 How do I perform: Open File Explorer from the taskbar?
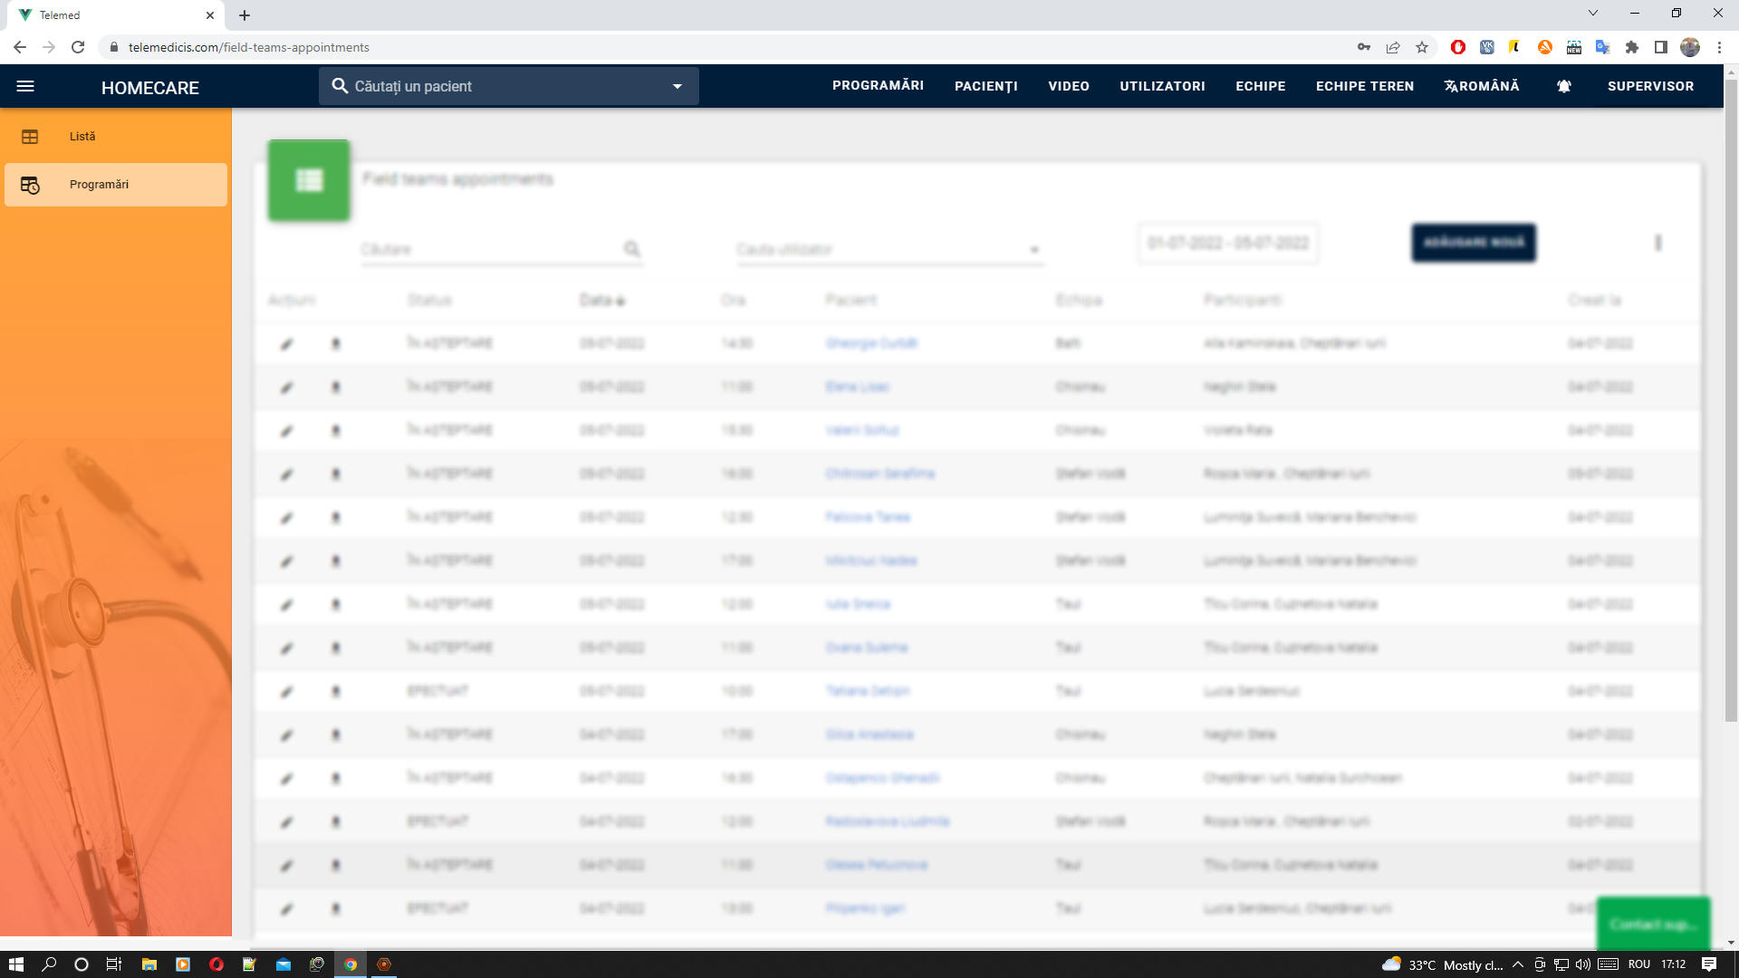(149, 964)
